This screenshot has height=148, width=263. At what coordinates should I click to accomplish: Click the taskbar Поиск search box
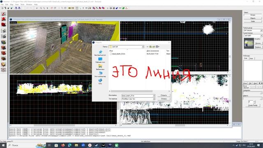click(x=21, y=145)
